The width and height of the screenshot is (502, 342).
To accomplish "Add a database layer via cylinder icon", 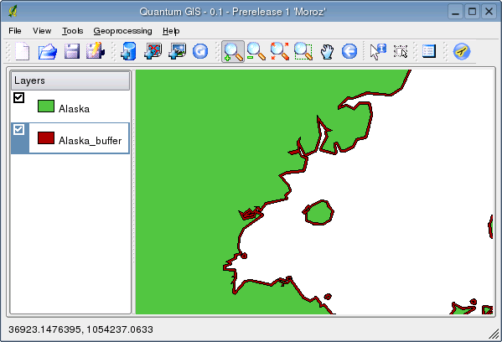I will click(x=128, y=51).
